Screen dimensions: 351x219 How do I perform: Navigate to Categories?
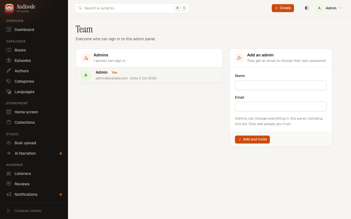(34, 81)
